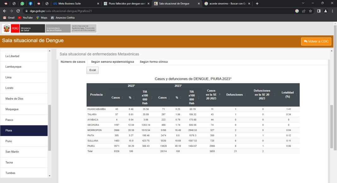Viewport: 337px width, 183px height.
Task: Open the Chrome three-dot menu
Action: [x=333, y=11]
